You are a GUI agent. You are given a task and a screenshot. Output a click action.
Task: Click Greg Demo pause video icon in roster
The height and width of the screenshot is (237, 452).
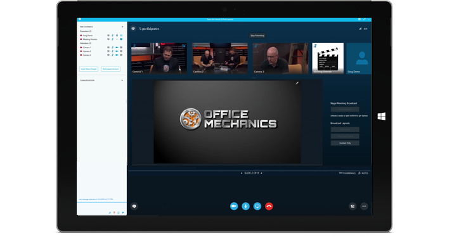point(117,35)
